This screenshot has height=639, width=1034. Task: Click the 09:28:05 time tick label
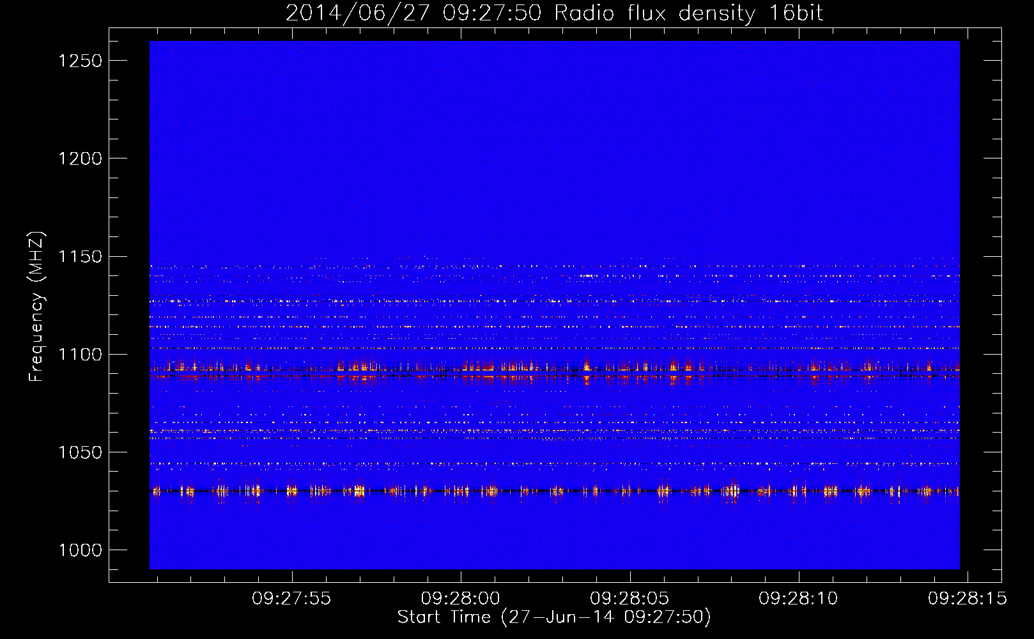629,599
